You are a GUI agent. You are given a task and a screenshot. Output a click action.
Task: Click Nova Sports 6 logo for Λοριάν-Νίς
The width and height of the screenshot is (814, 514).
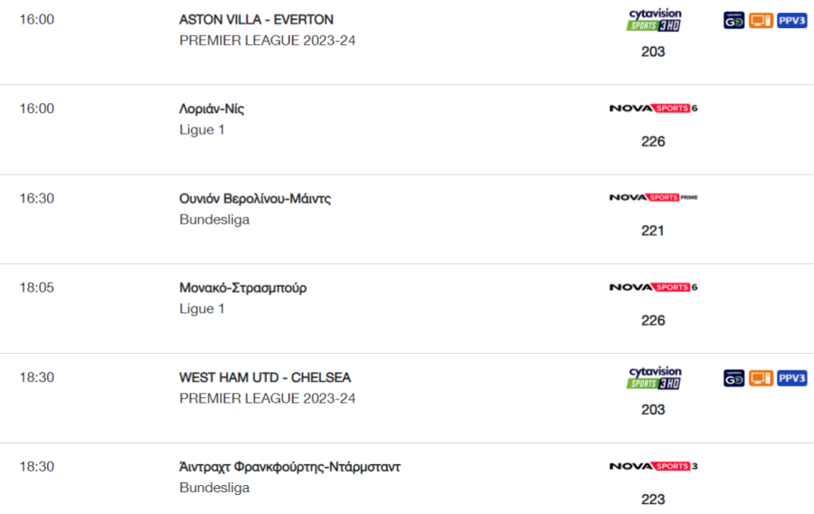tap(653, 107)
